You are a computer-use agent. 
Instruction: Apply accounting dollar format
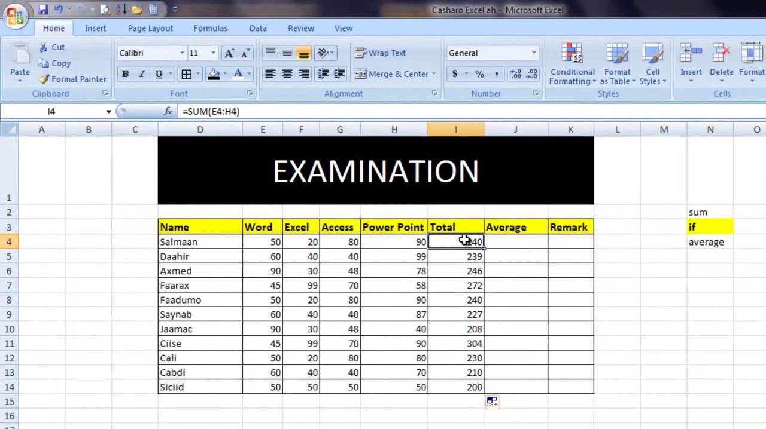(x=455, y=74)
